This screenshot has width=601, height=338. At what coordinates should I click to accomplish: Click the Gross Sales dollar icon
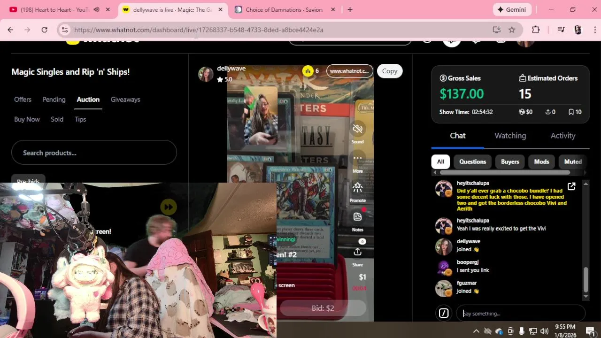click(443, 78)
